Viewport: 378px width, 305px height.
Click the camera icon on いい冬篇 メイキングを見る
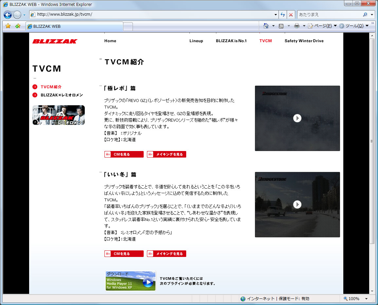pos(150,254)
